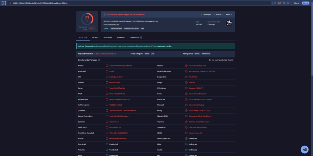Viewport: 313px width, 156px height.
Task: Click the AcroSpeedLaunch.exe file name
Action: pos(111,25)
